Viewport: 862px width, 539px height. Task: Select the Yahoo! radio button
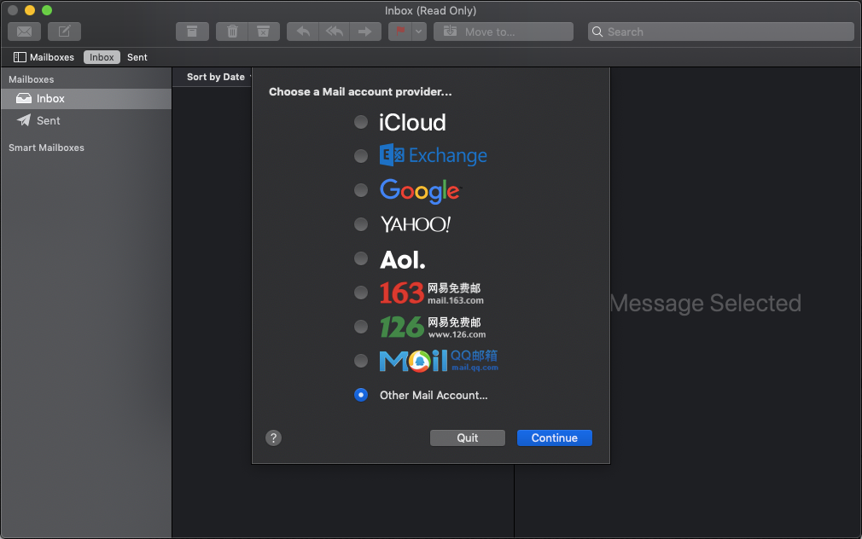click(361, 224)
